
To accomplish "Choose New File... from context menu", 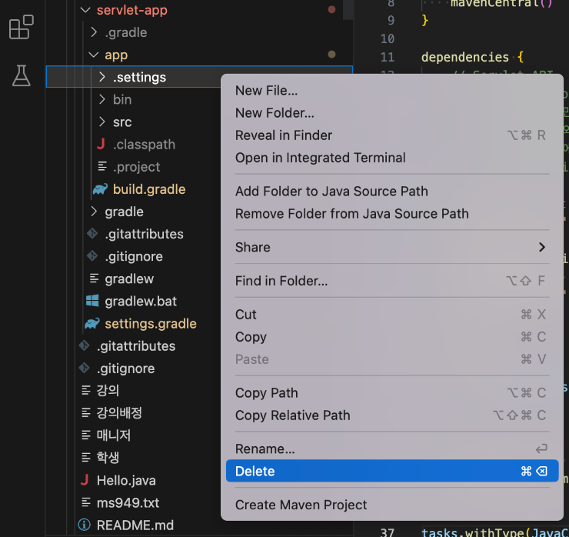I will click(x=392, y=91).
